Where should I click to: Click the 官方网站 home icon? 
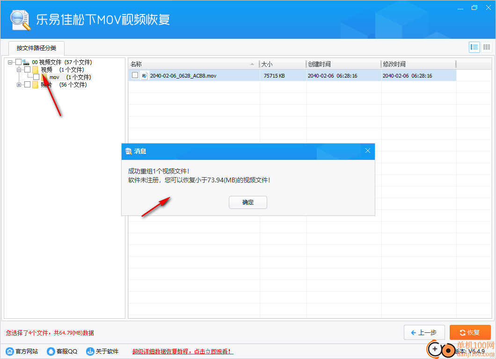(x=10, y=351)
